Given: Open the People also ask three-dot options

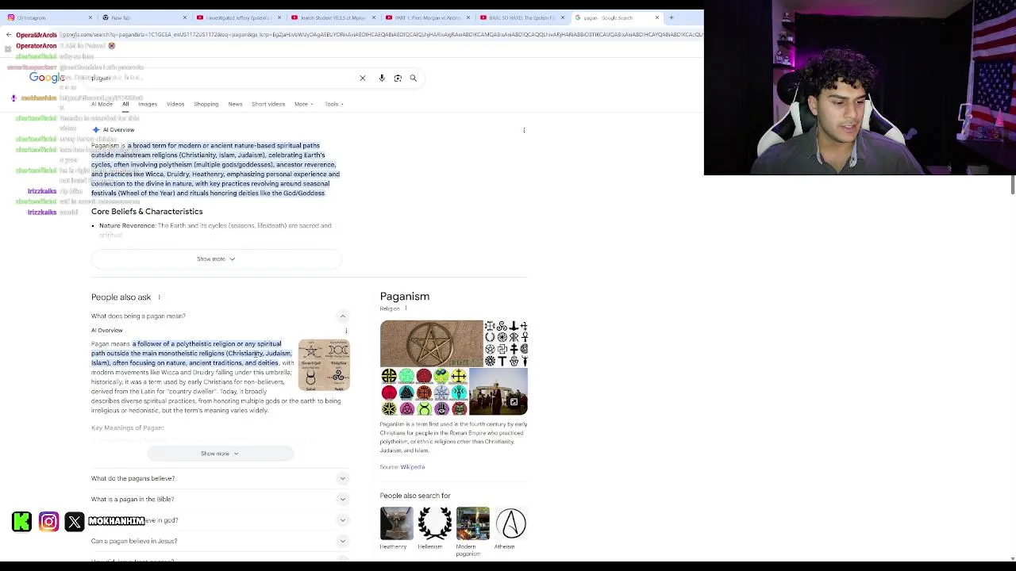Looking at the screenshot, I should [x=159, y=297].
